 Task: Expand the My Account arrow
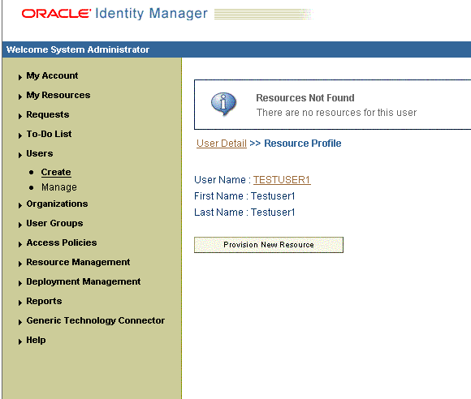19,77
